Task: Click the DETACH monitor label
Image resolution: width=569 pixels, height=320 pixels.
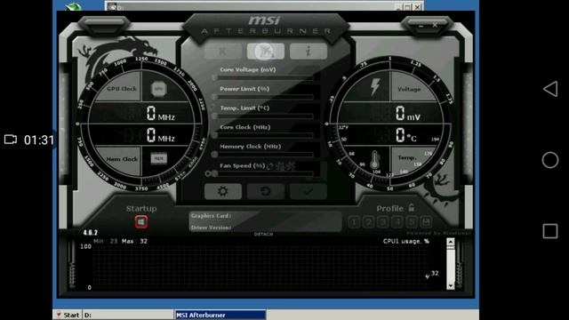Action: click(x=263, y=235)
